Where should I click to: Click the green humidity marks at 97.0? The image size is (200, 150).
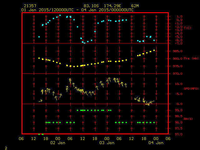(x=41, y=134)
